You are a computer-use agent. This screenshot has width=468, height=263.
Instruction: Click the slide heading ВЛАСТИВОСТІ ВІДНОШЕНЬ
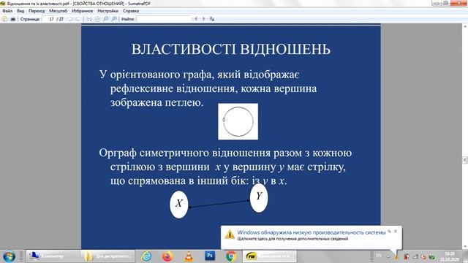[231, 49]
